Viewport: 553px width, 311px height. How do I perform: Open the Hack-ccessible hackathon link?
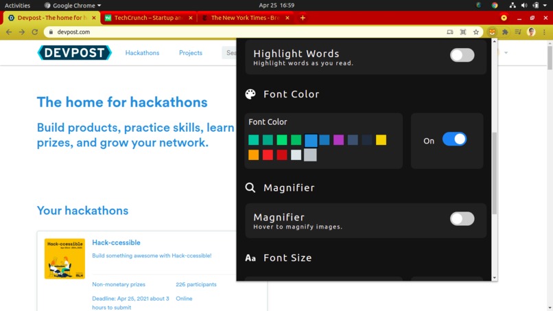(116, 242)
